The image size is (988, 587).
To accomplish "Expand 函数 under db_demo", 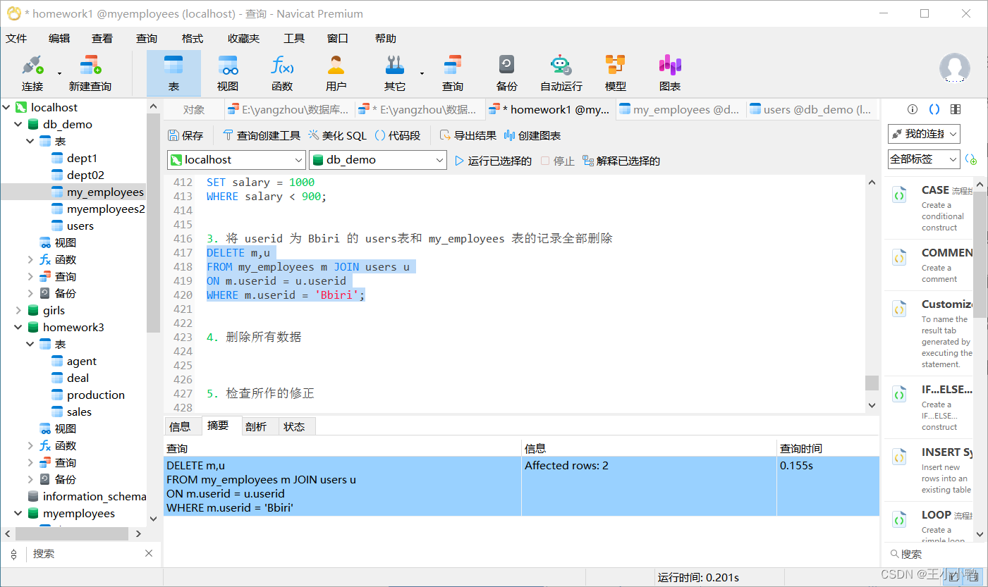I will tap(30, 259).
